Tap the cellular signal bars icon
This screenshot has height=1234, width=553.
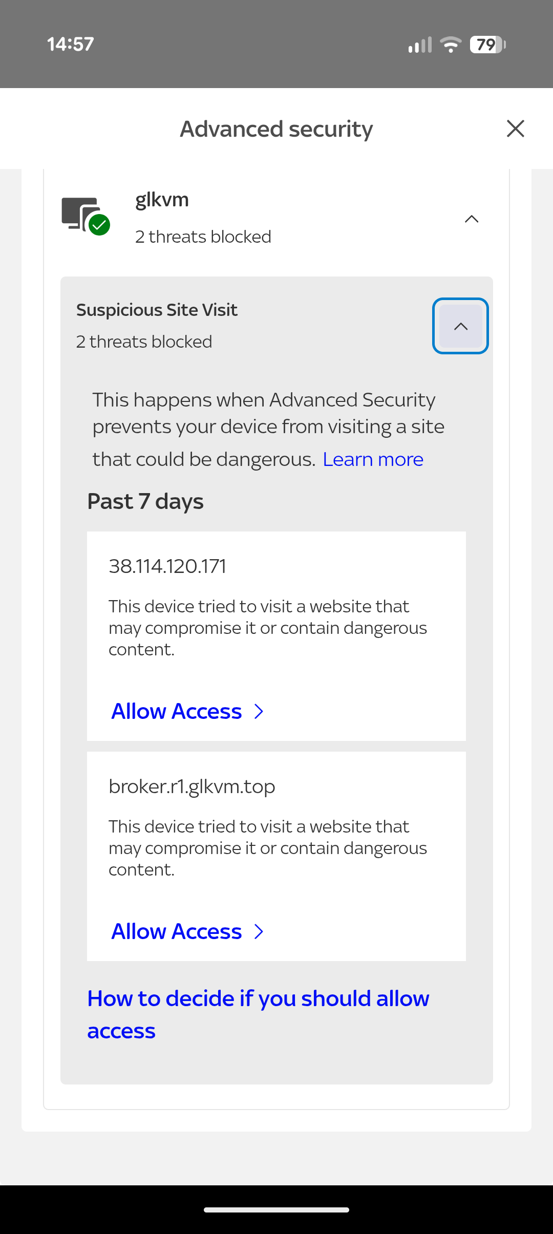420,45
